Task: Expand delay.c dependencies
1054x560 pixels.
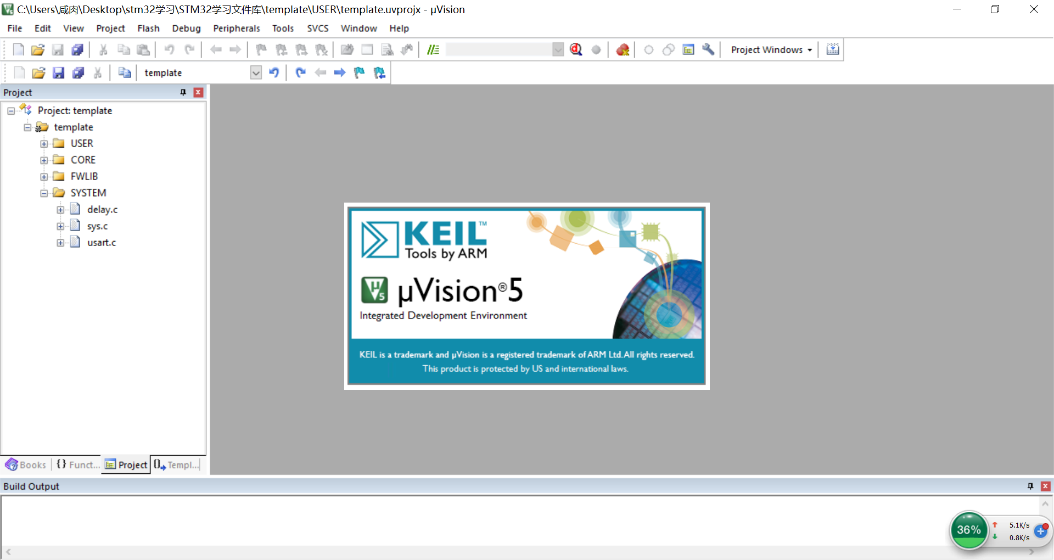Action: point(60,210)
